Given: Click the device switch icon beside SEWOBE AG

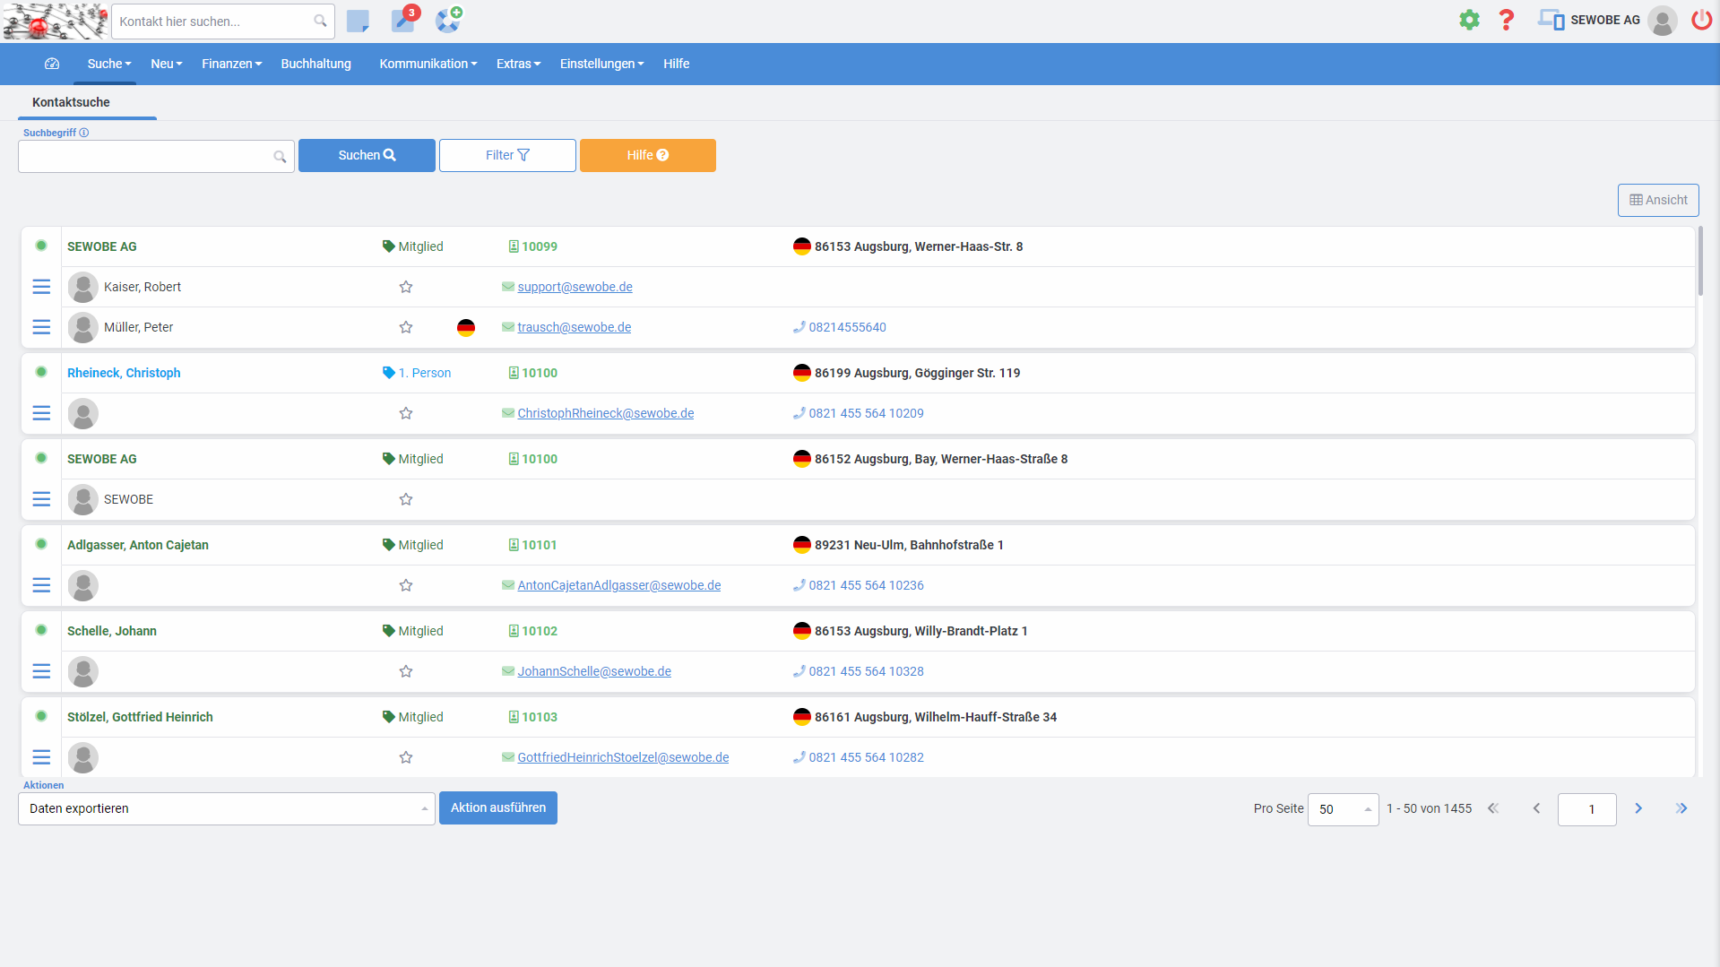Looking at the screenshot, I should (x=1551, y=20).
